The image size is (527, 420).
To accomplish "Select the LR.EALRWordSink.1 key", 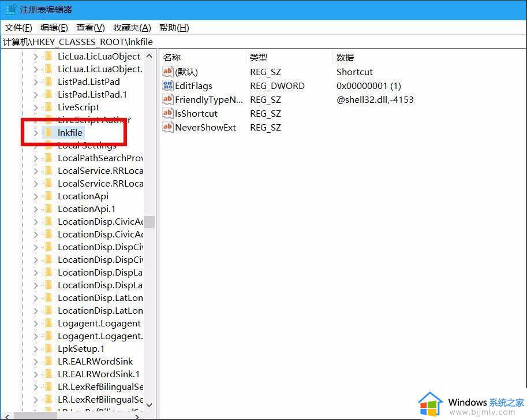I will (99, 374).
